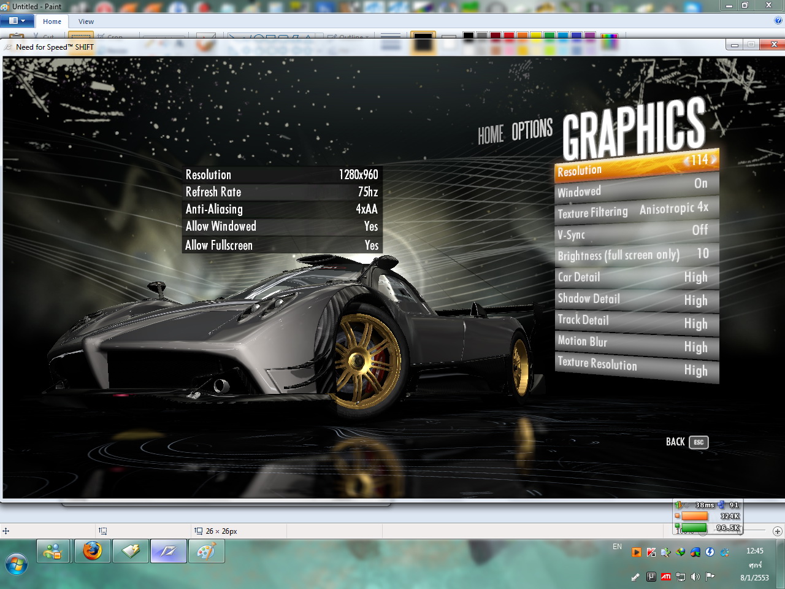Launch Firefox from the taskbar
The height and width of the screenshot is (589, 785).
click(93, 551)
